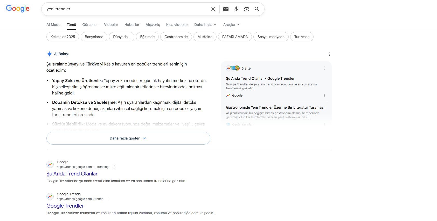The height and width of the screenshot is (221, 437).
Task: Switch to AI Modu tab
Action: click(x=53, y=25)
